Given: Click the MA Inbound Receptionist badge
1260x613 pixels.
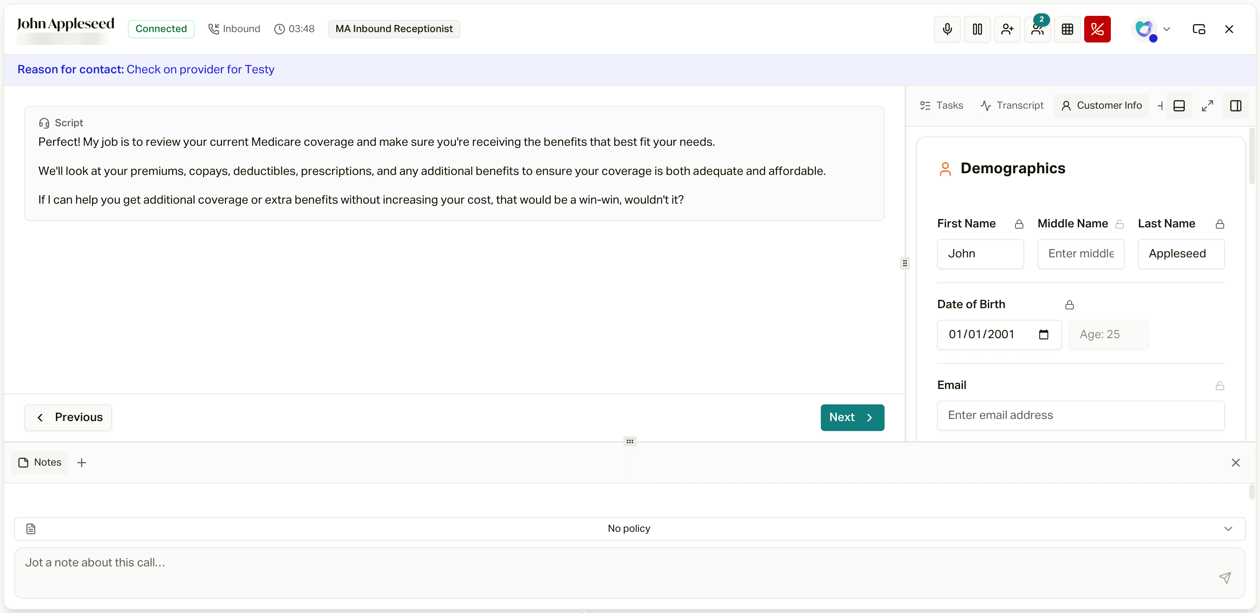Looking at the screenshot, I should [394, 29].
